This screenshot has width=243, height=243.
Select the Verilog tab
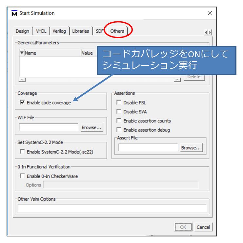59,31
